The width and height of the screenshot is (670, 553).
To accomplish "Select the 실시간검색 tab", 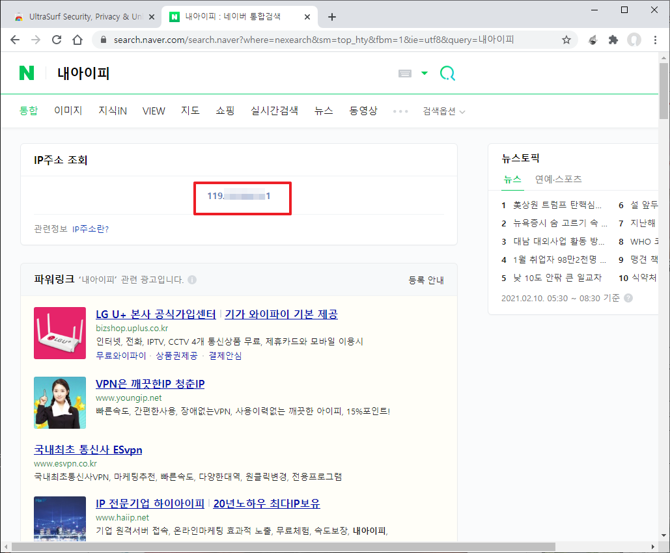I will [274, 111].
